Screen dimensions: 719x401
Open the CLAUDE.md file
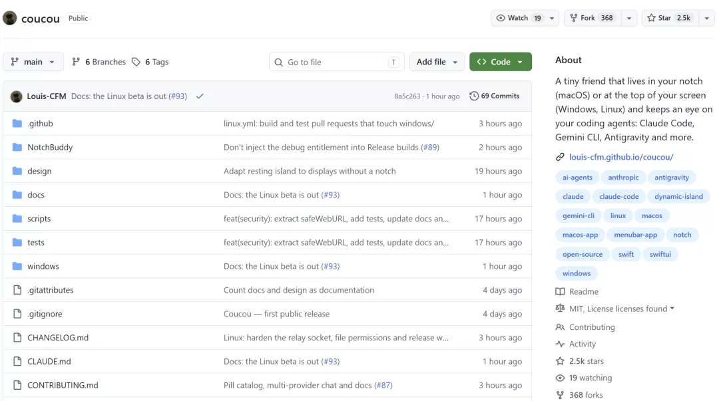(49, 362)
